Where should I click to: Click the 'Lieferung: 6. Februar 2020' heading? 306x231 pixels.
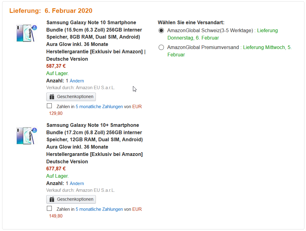51,11
